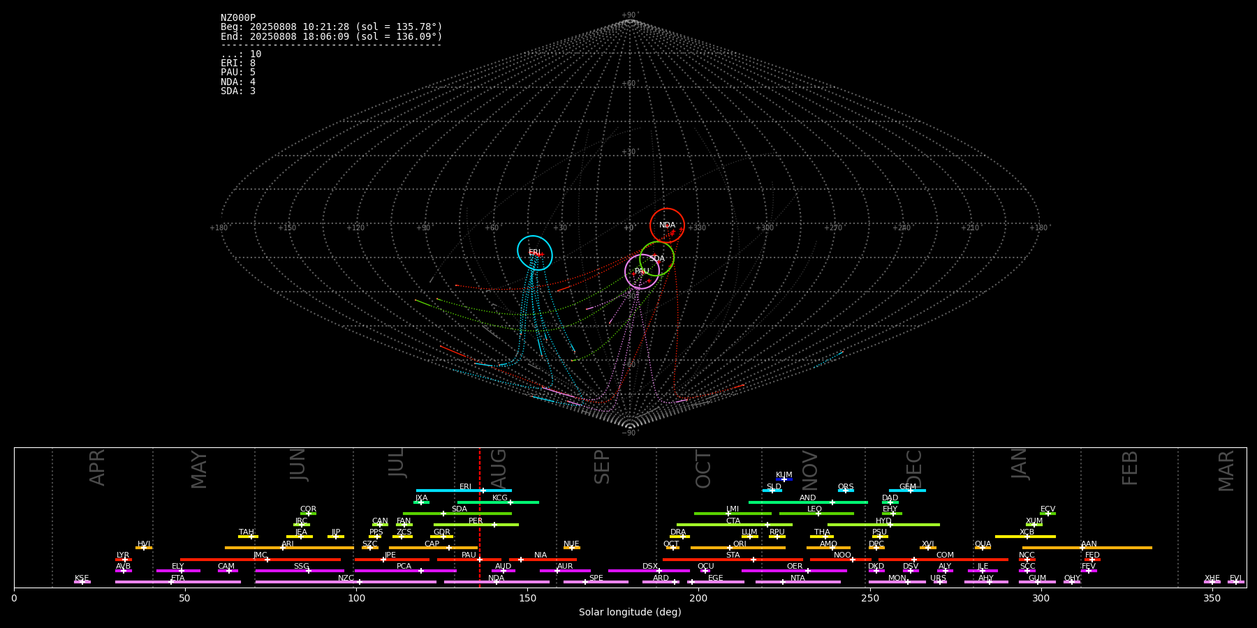Click the XCB shower bar in timeline

(x=1025, y=537)
